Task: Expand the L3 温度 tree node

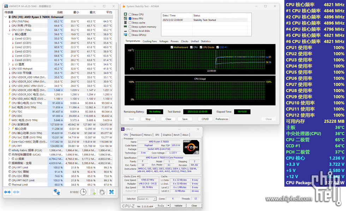Action: (x=9, y=64)
